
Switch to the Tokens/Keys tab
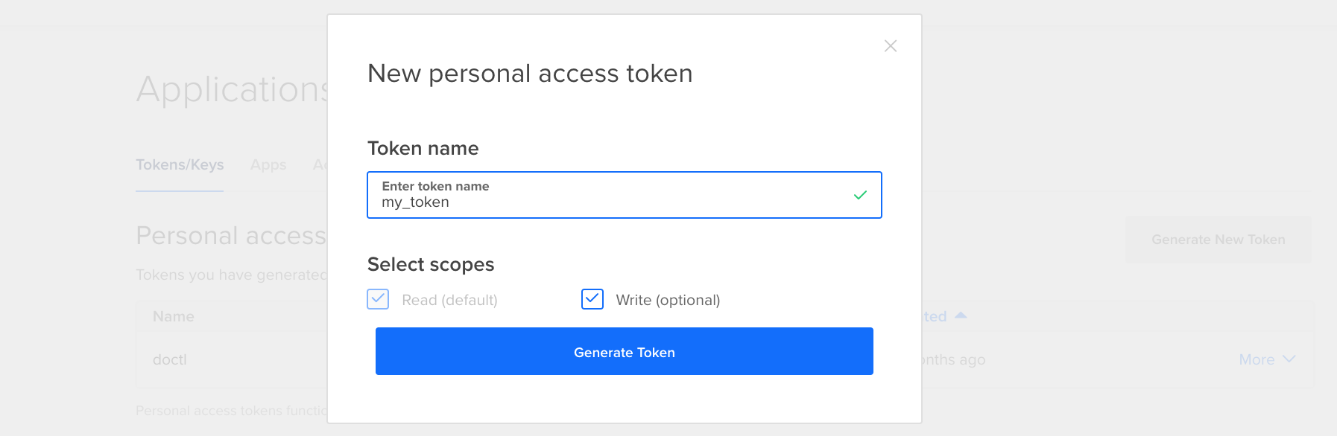point(180,165)
